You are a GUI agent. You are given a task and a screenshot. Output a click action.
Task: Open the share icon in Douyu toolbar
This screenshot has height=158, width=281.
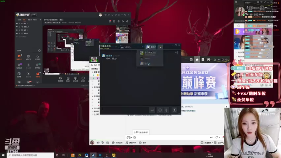(127, 21)
